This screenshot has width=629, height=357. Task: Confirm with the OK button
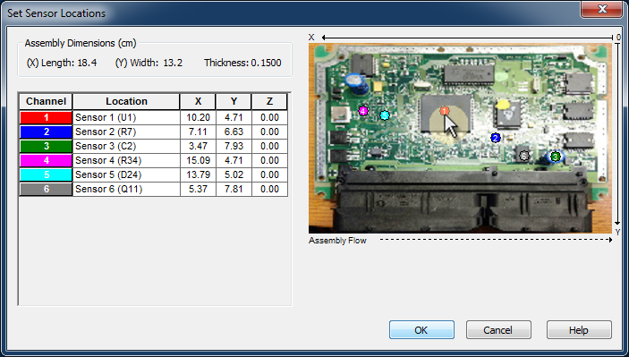pyautogui.click(x=421, y=330)
